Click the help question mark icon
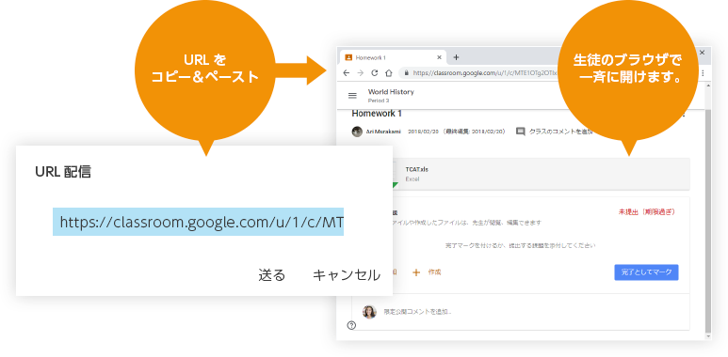 [351, 325]
